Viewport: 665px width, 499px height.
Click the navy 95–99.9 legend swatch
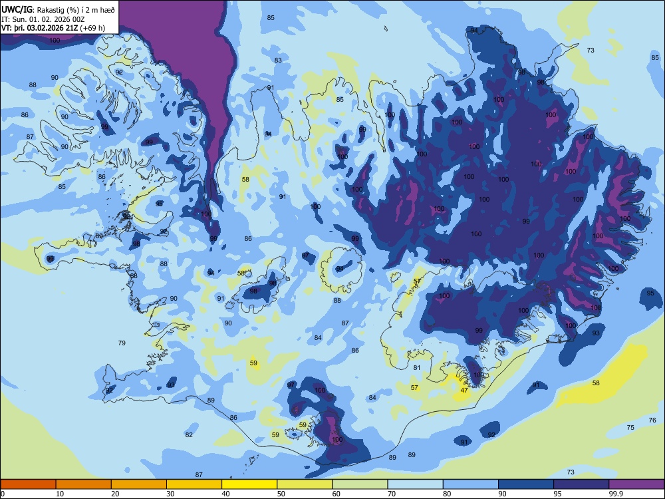[581, 484]
